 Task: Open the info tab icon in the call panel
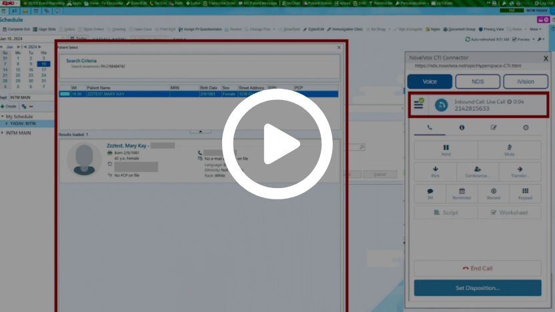462,127
